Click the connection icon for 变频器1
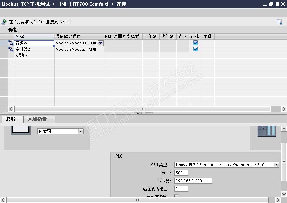This screenshot has width=287, height=203. (11, 43)
